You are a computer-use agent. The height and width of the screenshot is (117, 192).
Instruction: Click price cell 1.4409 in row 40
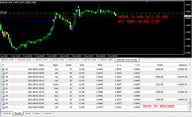point(100,84)
